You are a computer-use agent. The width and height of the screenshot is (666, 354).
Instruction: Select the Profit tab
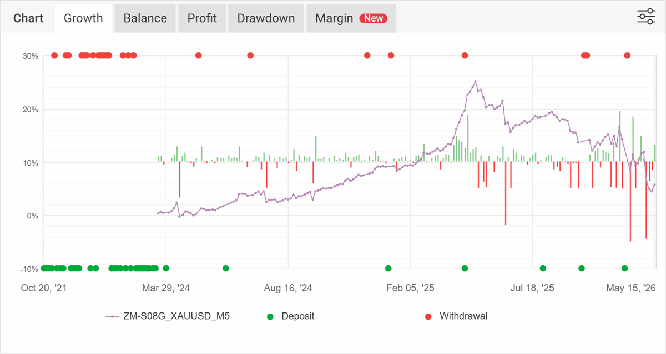(x=202, y=18)
